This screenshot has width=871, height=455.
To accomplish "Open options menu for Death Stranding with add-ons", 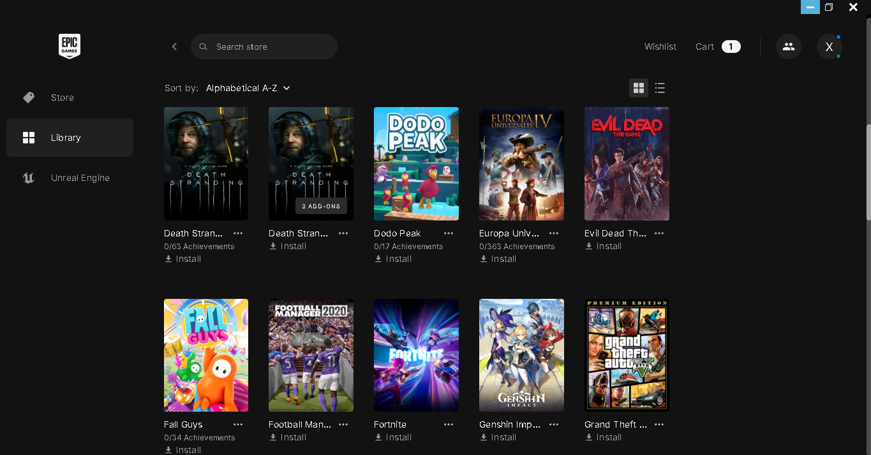I will (x=343, y=233).
